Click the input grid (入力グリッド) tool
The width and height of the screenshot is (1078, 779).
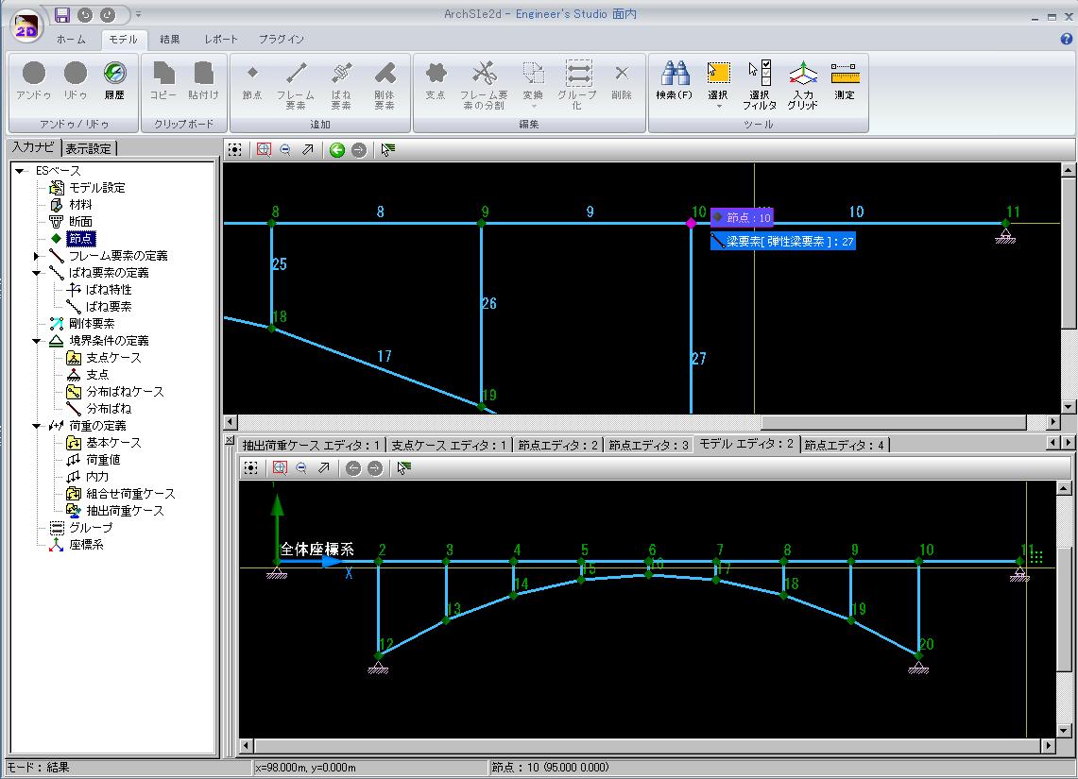[x=802, y=86]
